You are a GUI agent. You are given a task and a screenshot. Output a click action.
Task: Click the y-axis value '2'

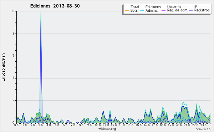tap(14, 100)
